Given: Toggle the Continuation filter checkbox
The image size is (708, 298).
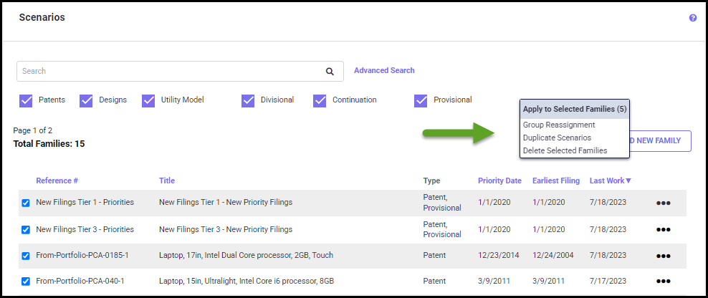Looking at the screenshot, I should pos(320,100).
